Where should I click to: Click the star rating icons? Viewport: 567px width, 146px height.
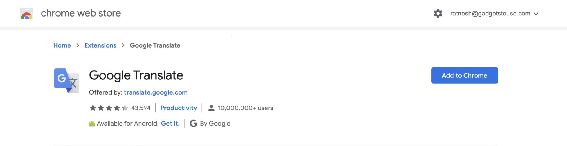click(109, 108)
